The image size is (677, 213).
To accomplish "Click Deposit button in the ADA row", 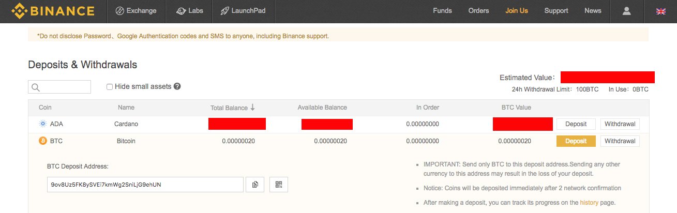I will coord(576,124).
